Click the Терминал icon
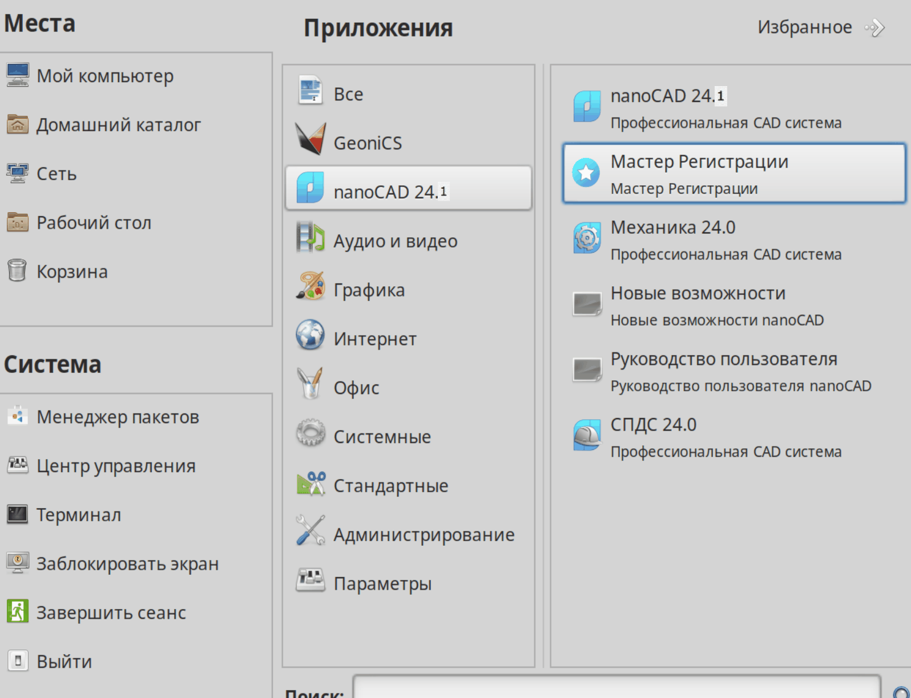911x698 pixels. point(18,514)
